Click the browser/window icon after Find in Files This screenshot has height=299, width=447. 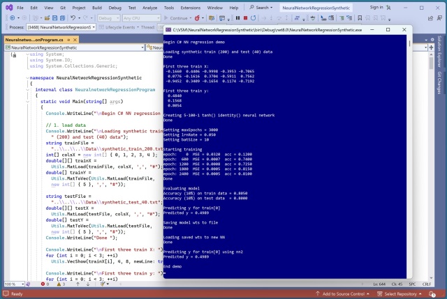[222, 18]
